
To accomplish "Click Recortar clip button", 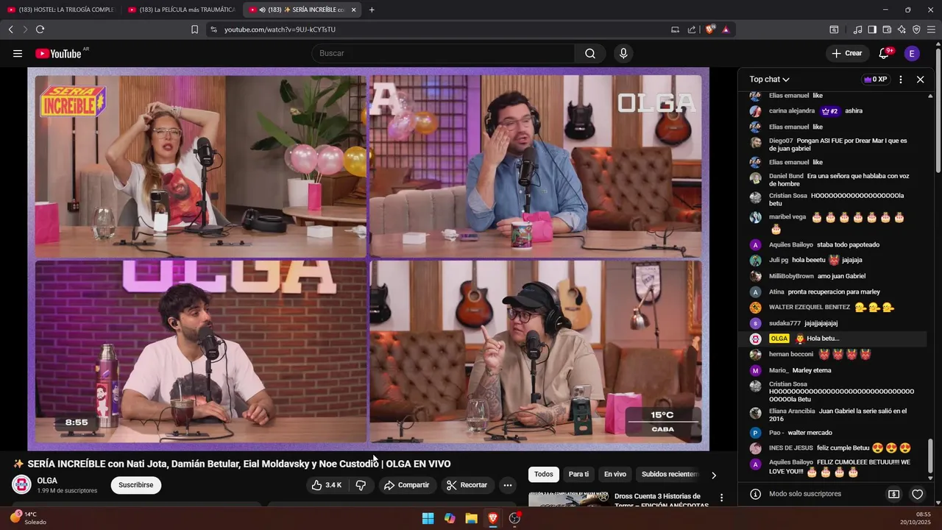I will 467,485.
